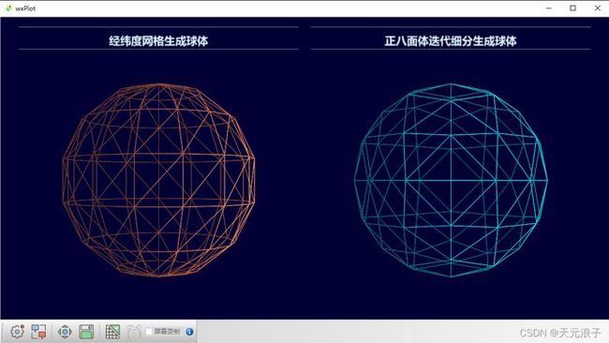This screenshot has height=343, width=609.
Task: Click the wxPlot app icon in title bar
Action: click(8, 8)
